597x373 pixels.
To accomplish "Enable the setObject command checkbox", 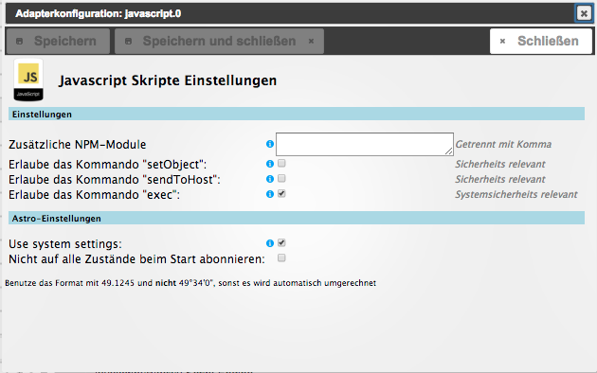I will click(x=281, y=164).
